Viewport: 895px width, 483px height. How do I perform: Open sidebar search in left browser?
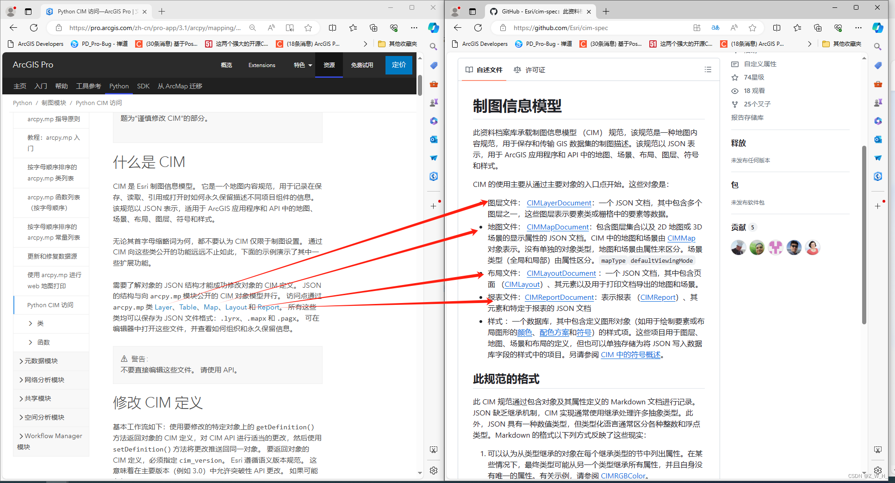point(434,47)
